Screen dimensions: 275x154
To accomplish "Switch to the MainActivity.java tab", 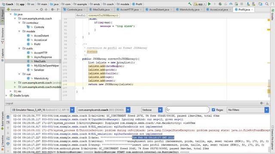I will tap(189, 9).
